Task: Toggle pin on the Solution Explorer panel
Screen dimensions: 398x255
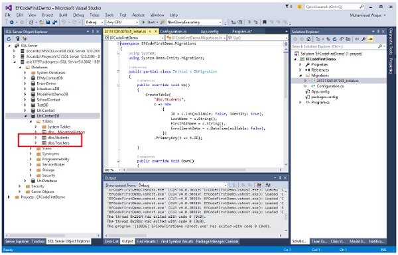Action: coord(378,31)
